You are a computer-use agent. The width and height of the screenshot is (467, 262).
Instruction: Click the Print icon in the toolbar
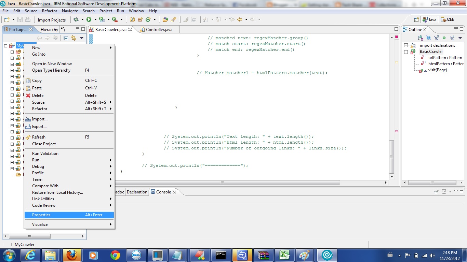point(28,20)
